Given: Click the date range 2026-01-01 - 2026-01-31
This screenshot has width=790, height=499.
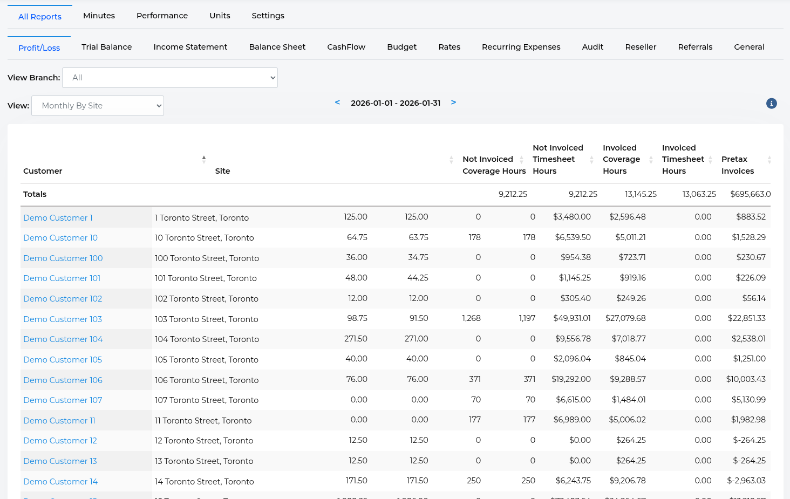Looking at the screenshot, I should pyautogui.click(x=396, y=103).
